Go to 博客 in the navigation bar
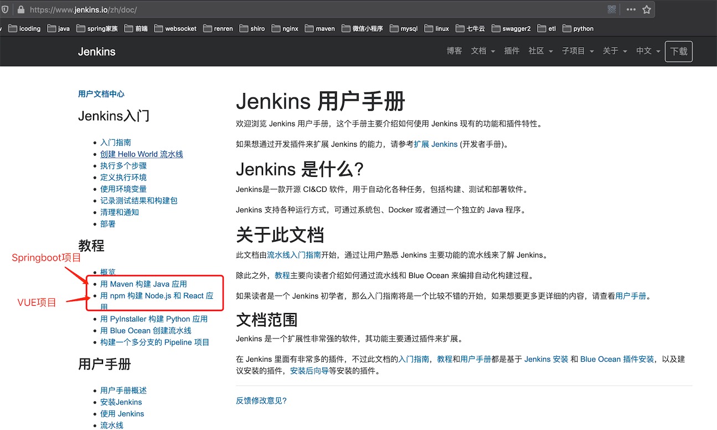The image size is (717, 430). 454,51
